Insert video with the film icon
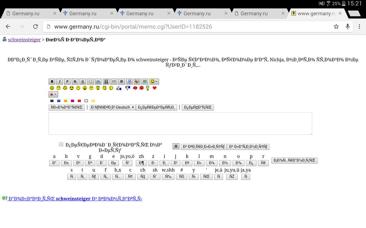 (x=106, y=82)
